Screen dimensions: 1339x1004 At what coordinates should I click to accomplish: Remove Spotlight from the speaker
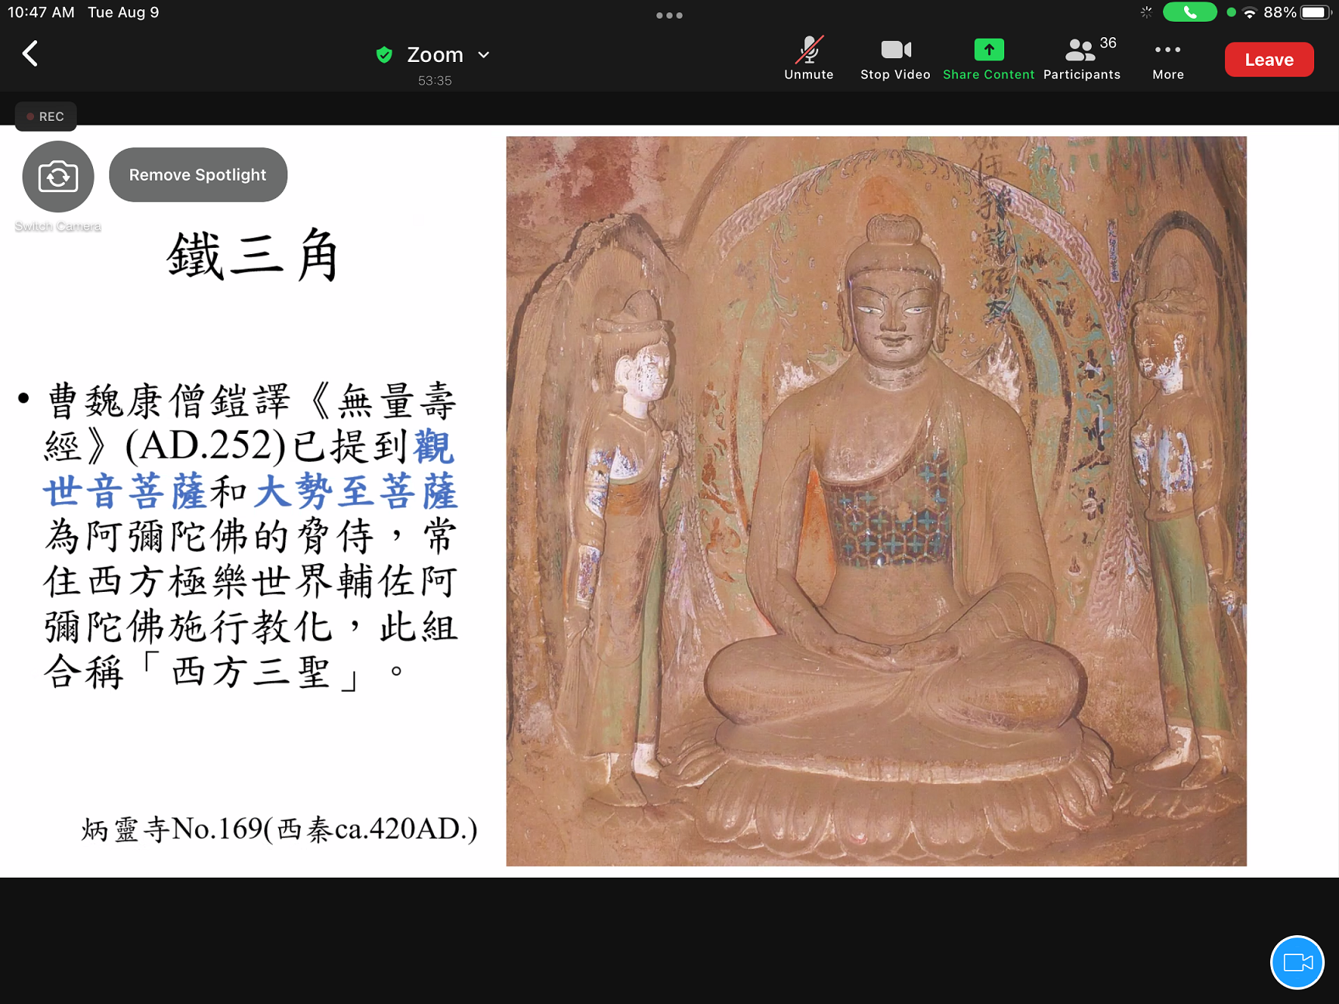(198, 175)
